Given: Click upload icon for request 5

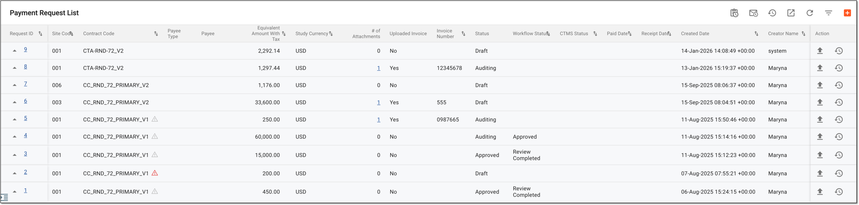Looking at the screenshot, I should click(820, 119).
